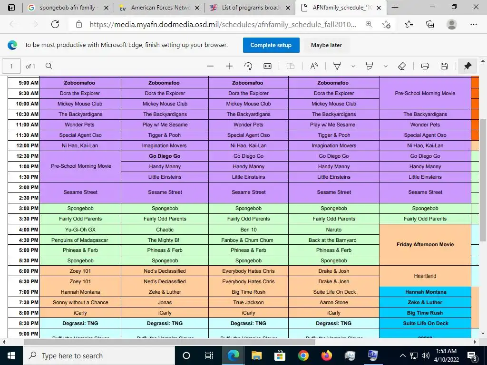Click the Penguins of Madagascar cell
This screenshot has width=487, height=365.
click(80, 240)
